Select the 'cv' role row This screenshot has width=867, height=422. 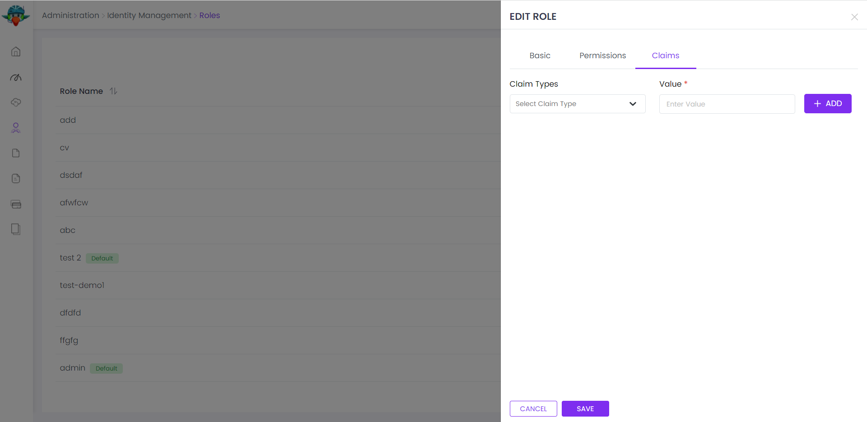[278, 148]
